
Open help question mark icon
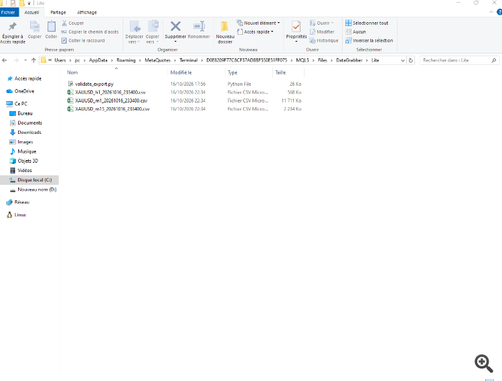tap(499, 12)
